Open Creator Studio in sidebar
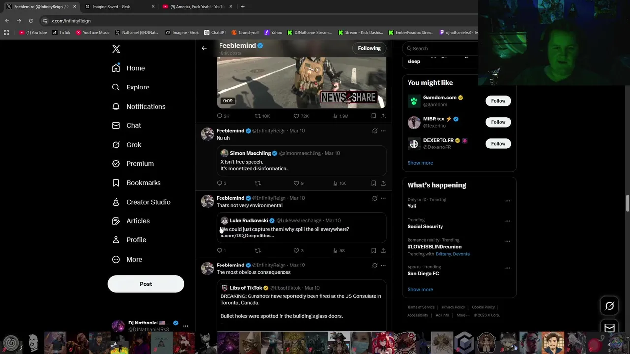The image size is (630, 354). coord(141,202)
